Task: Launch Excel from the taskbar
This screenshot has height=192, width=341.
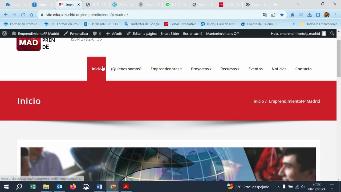Action: [33, 187]
